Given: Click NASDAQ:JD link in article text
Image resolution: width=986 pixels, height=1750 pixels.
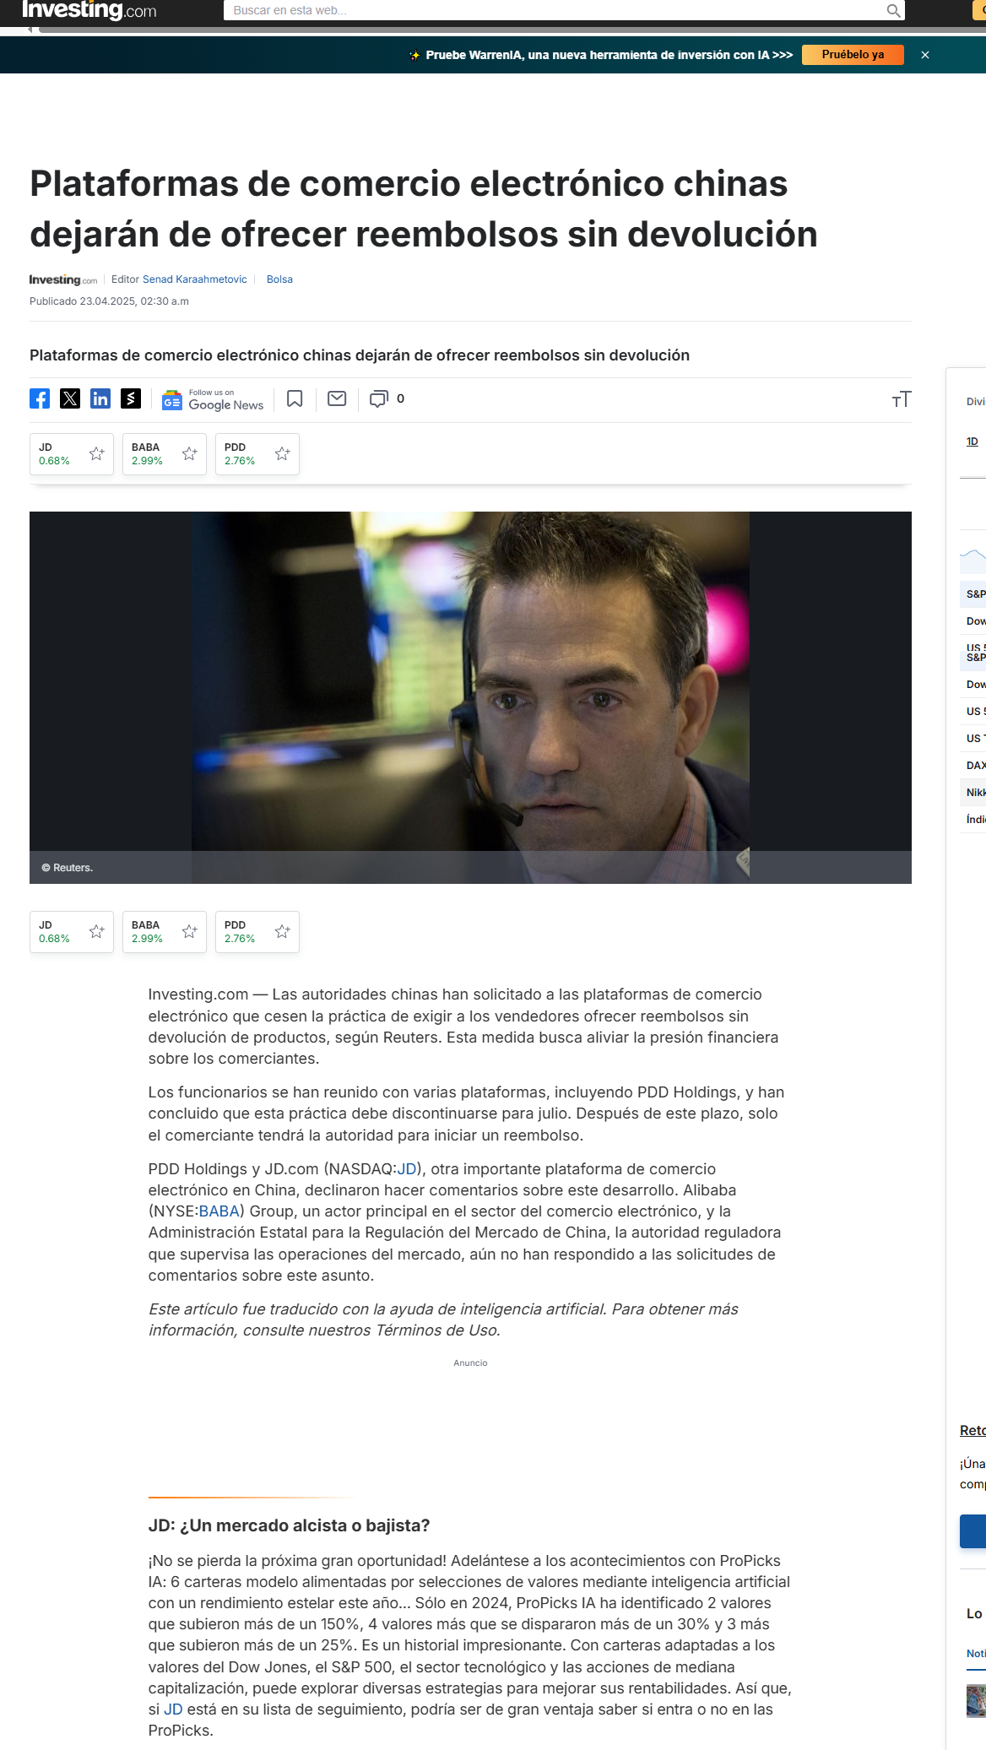Looking at the screenshot, I should pyautogui.click(x=407, y=1169).
